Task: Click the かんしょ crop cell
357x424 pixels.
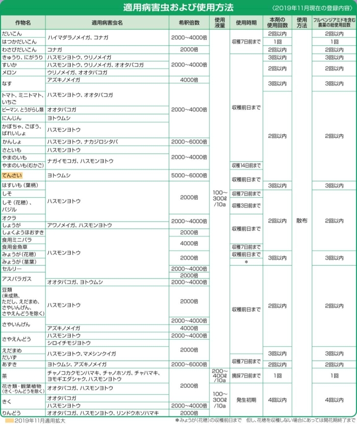Action: (x=23, y=142)
